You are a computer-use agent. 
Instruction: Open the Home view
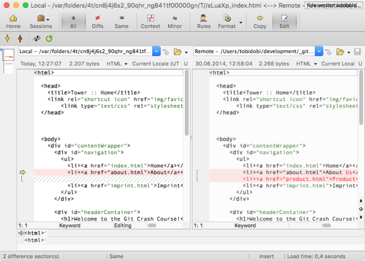(13, 21)
